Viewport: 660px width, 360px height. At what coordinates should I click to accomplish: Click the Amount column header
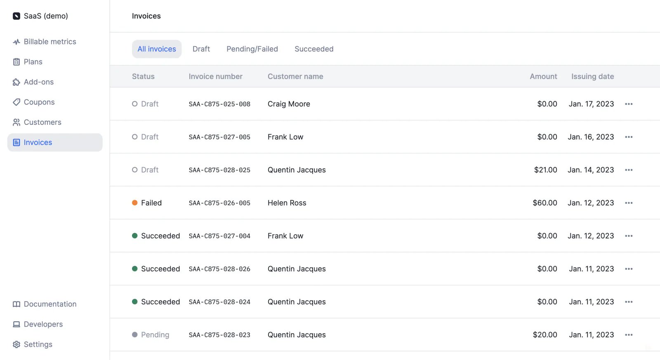[543, 76]
